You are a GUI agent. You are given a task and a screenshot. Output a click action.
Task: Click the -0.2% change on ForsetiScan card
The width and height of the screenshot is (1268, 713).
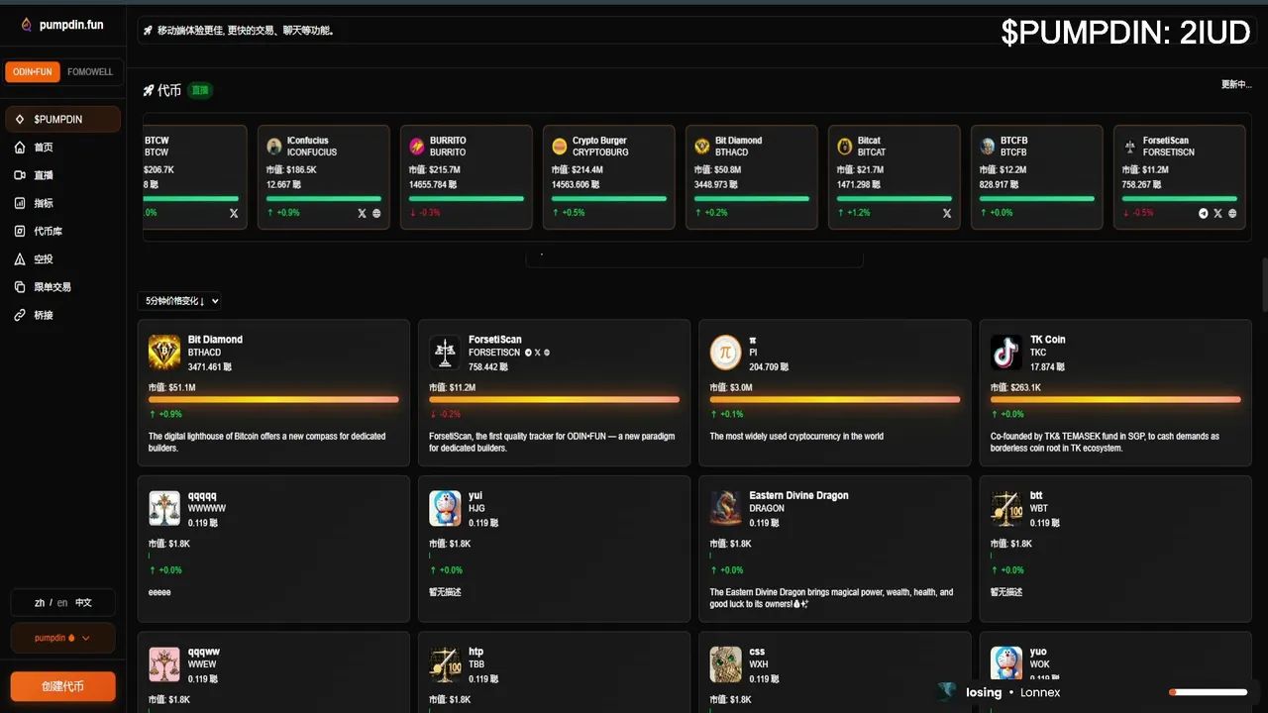point(446,414)
